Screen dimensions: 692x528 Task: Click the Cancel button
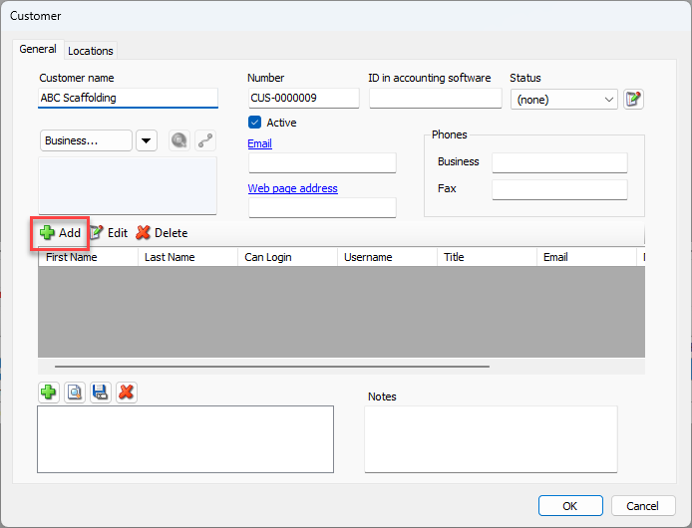(642, 505)
